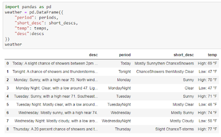Click the 'High: 77 °F' temp cell

tap(207, 129)
